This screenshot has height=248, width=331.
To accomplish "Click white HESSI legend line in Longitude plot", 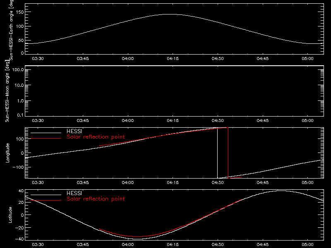I will (46, 133).
